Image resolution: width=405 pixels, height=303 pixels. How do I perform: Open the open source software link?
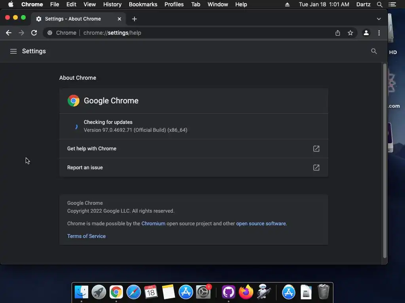pyautogui.click(x=261, y=223)
